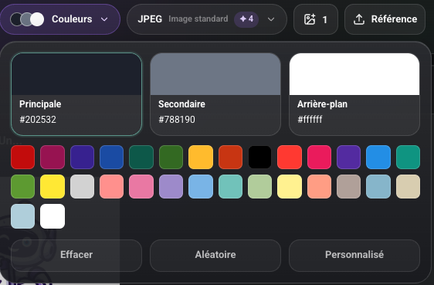Pick the salmon pink swatch
Viewport: 434px width, 285px height.
click(111, 186)
